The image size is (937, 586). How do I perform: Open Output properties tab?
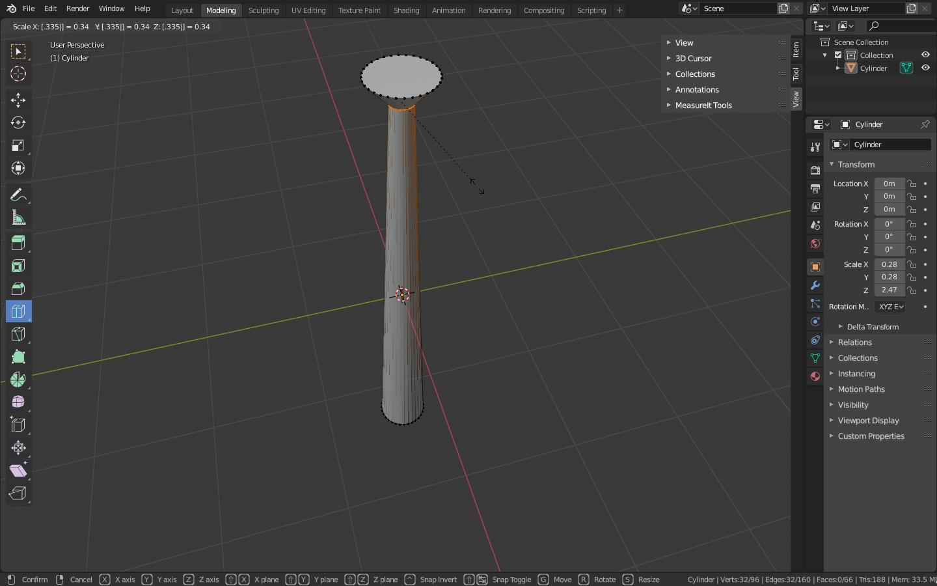pyautogui.click(x=815, y=188)
